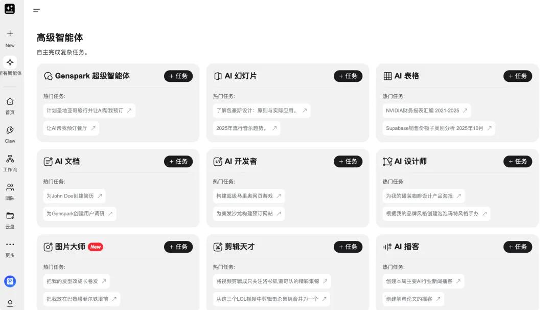Image resolution: width=552 pixels, height=310 pixels.
Task: Open 为John Doe创建简历 task
Action: 74,196
